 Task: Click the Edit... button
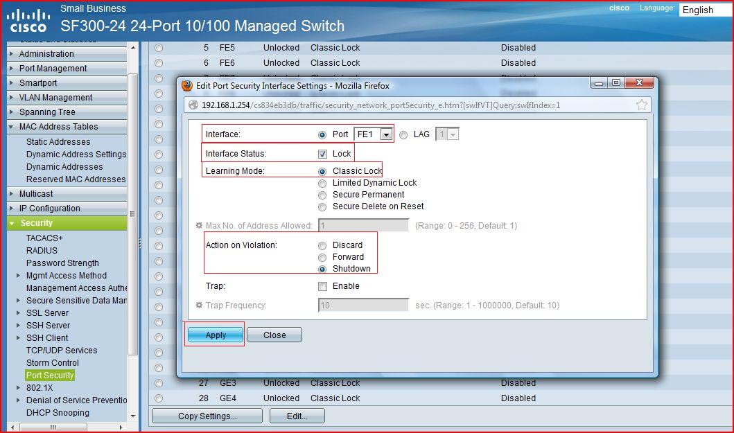[297, 416]
